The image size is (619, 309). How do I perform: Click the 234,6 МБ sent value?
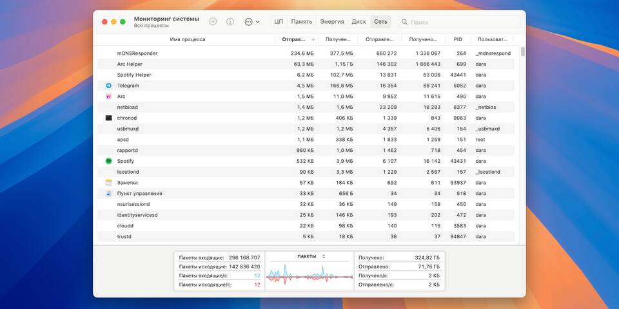(302, 53)
